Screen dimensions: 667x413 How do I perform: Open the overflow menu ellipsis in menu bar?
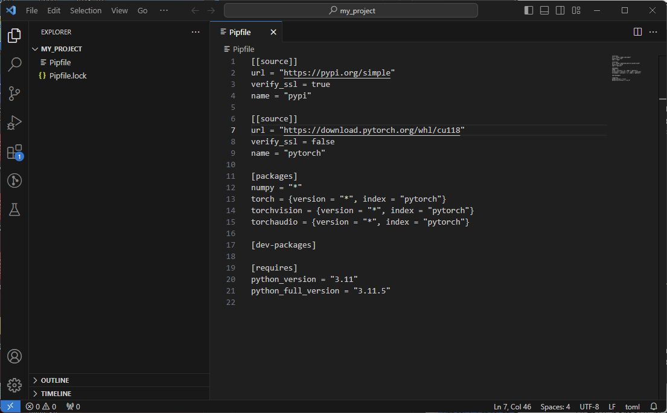(x=164, y=11)
